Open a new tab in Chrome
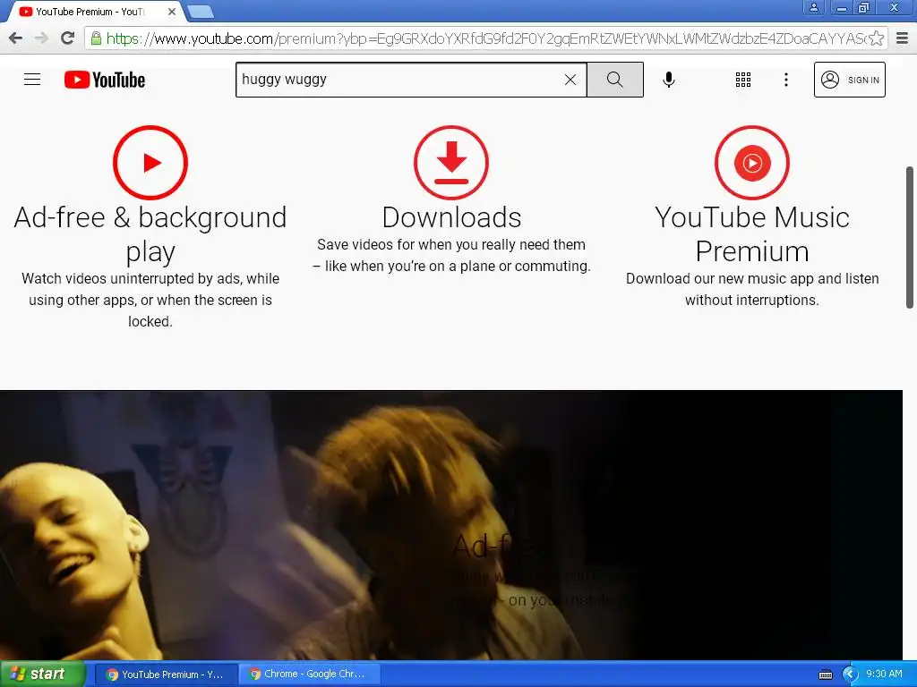This screenshot has height=687, width=917. (x=201, y=12)
